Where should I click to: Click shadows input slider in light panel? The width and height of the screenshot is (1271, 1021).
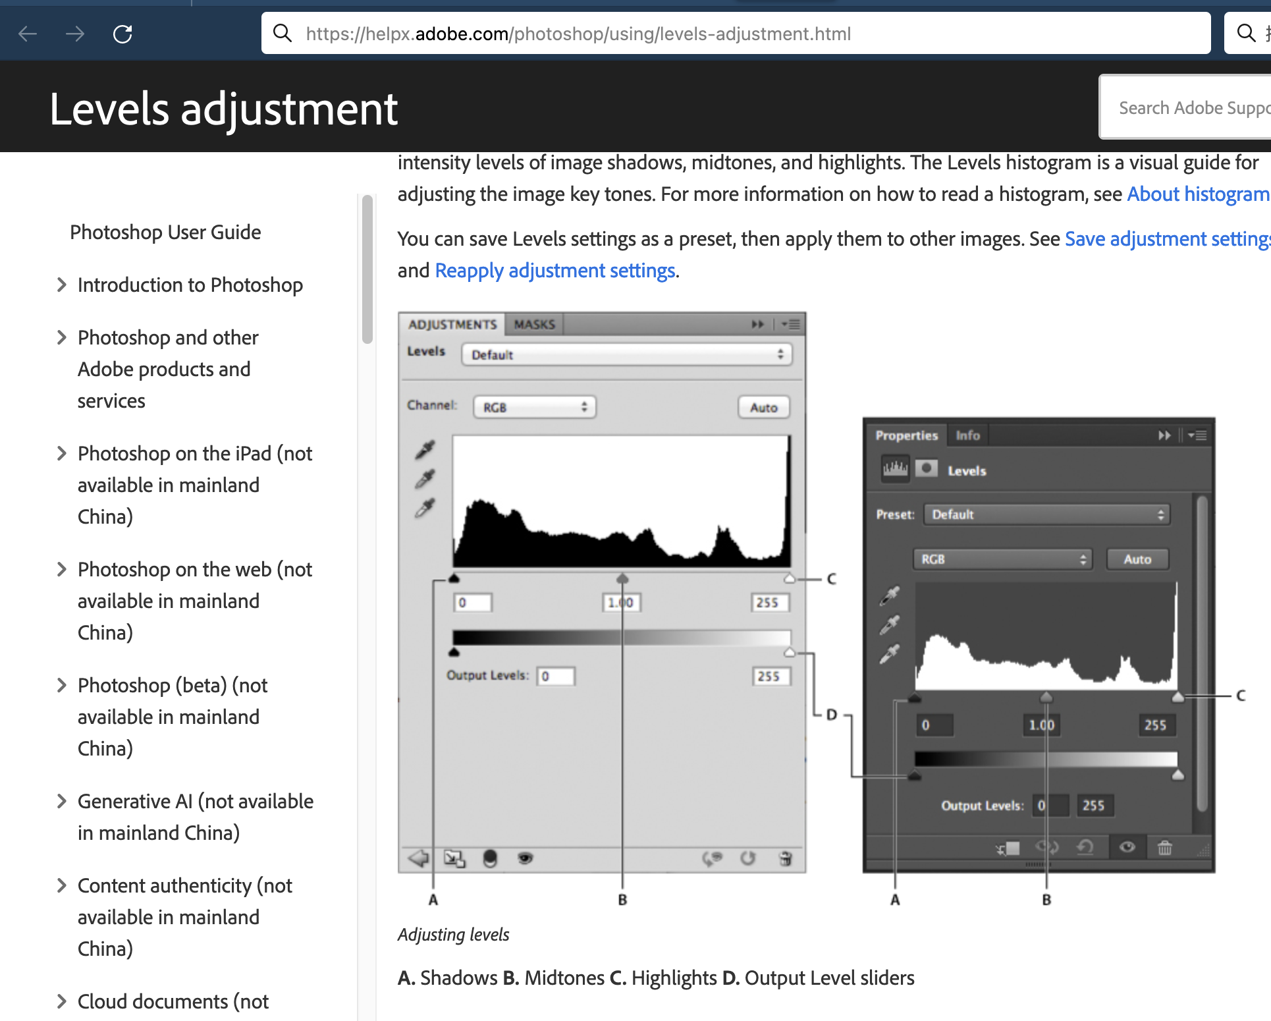click(454, 578)
